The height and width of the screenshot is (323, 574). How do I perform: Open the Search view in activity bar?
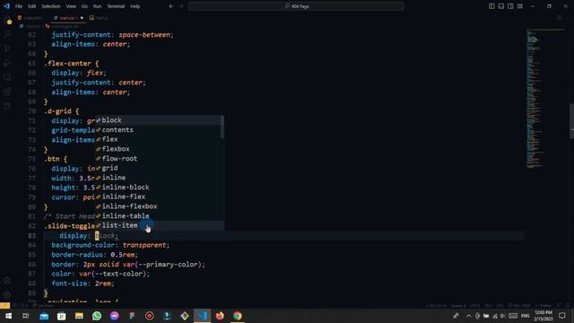click(x=7, y=34)
